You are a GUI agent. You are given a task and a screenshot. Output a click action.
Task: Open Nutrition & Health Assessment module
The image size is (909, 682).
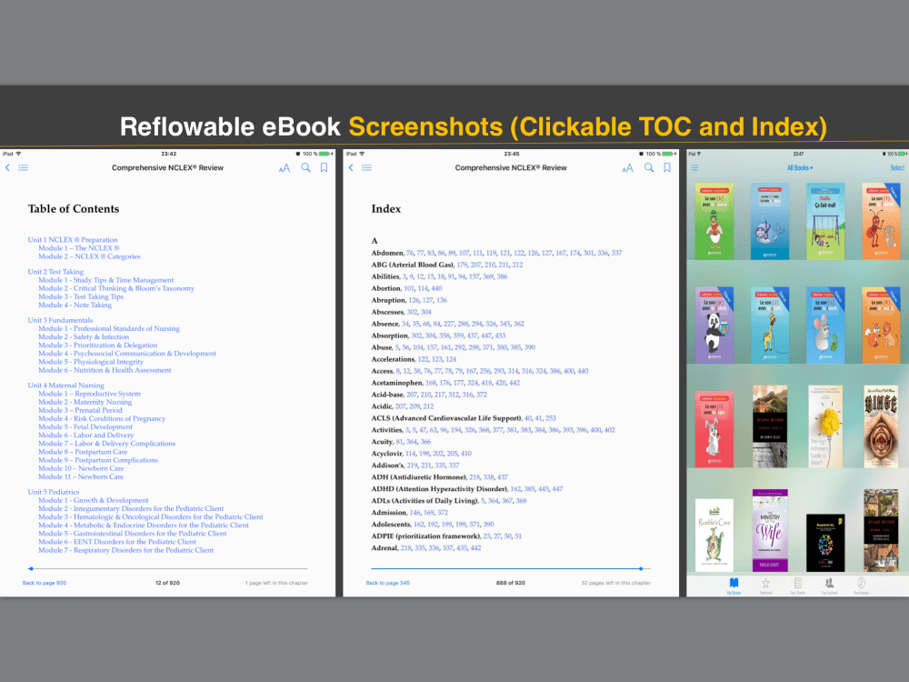click(x=105, y=370)
